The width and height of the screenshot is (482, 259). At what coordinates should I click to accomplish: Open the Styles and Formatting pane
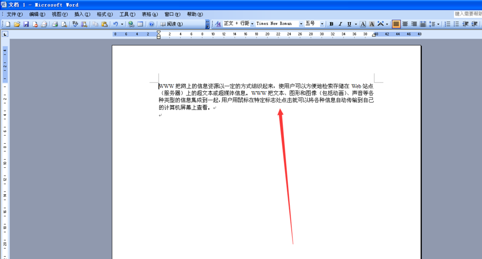218,24
